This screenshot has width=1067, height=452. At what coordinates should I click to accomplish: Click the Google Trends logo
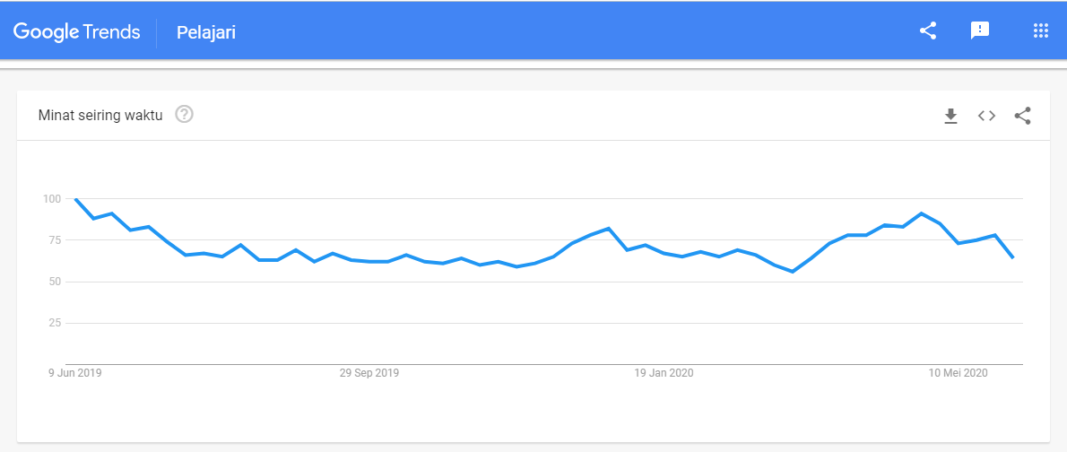point(77,32)
